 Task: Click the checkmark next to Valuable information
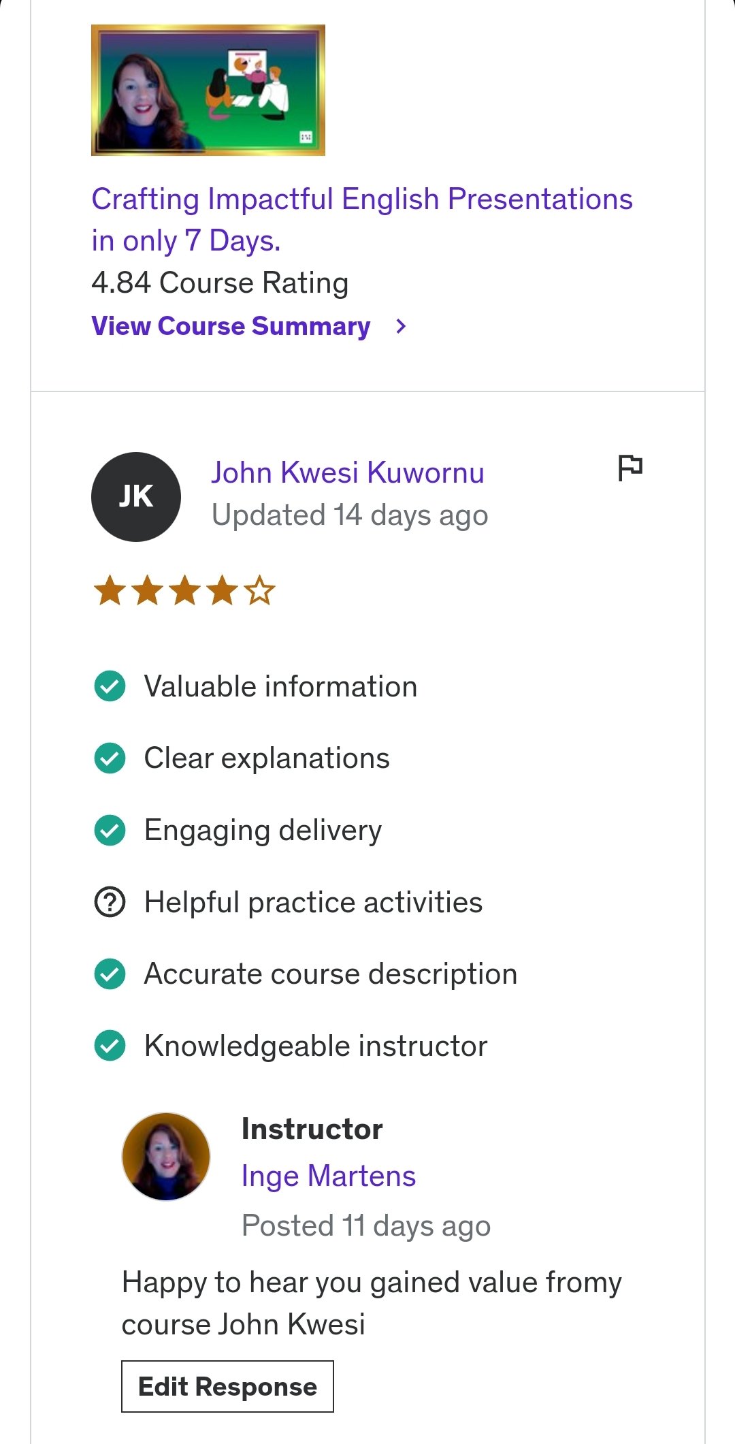110,686
